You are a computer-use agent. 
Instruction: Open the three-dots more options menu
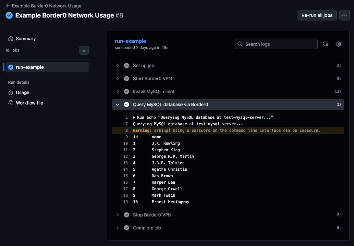click(344, 15)
